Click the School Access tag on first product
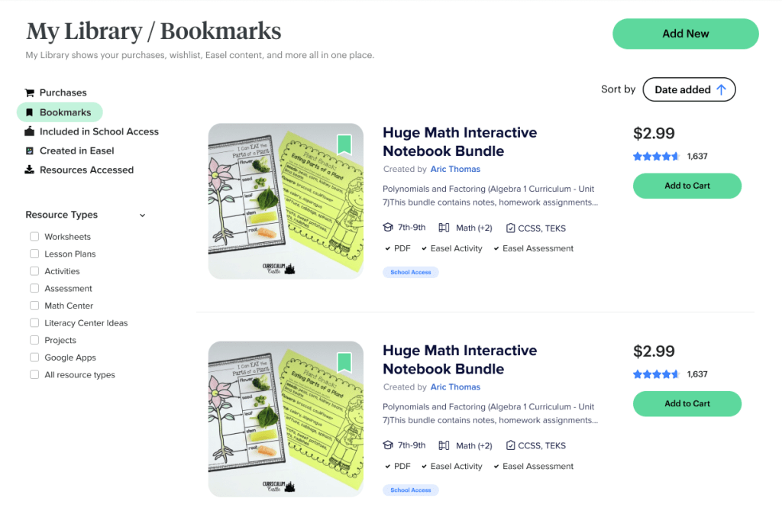The image size is (782, 508). pos(410,272)
